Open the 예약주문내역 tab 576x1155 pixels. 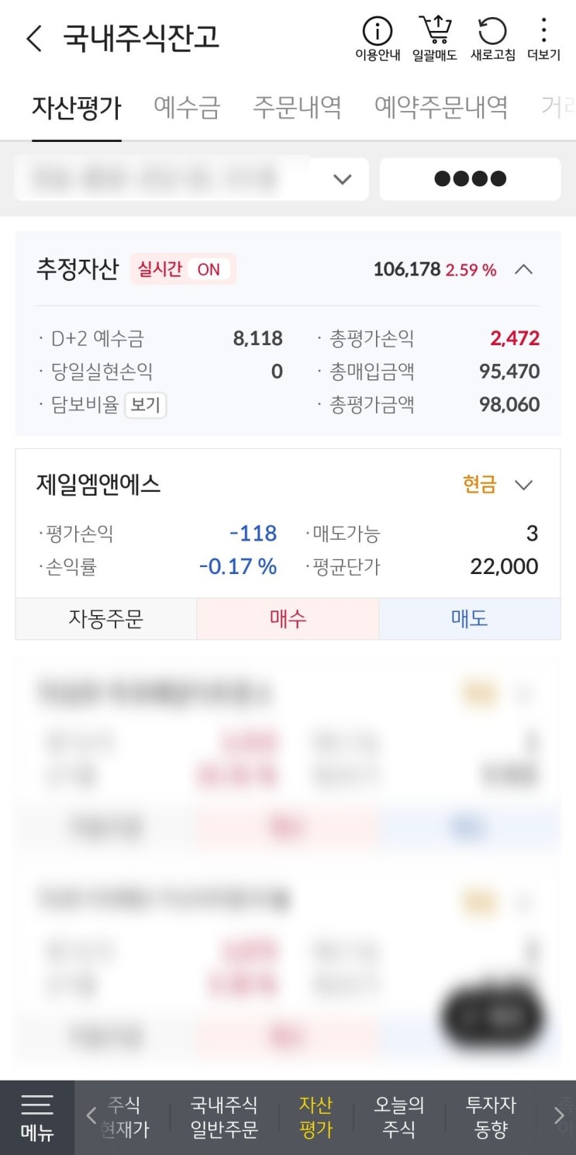coord(441,107)
